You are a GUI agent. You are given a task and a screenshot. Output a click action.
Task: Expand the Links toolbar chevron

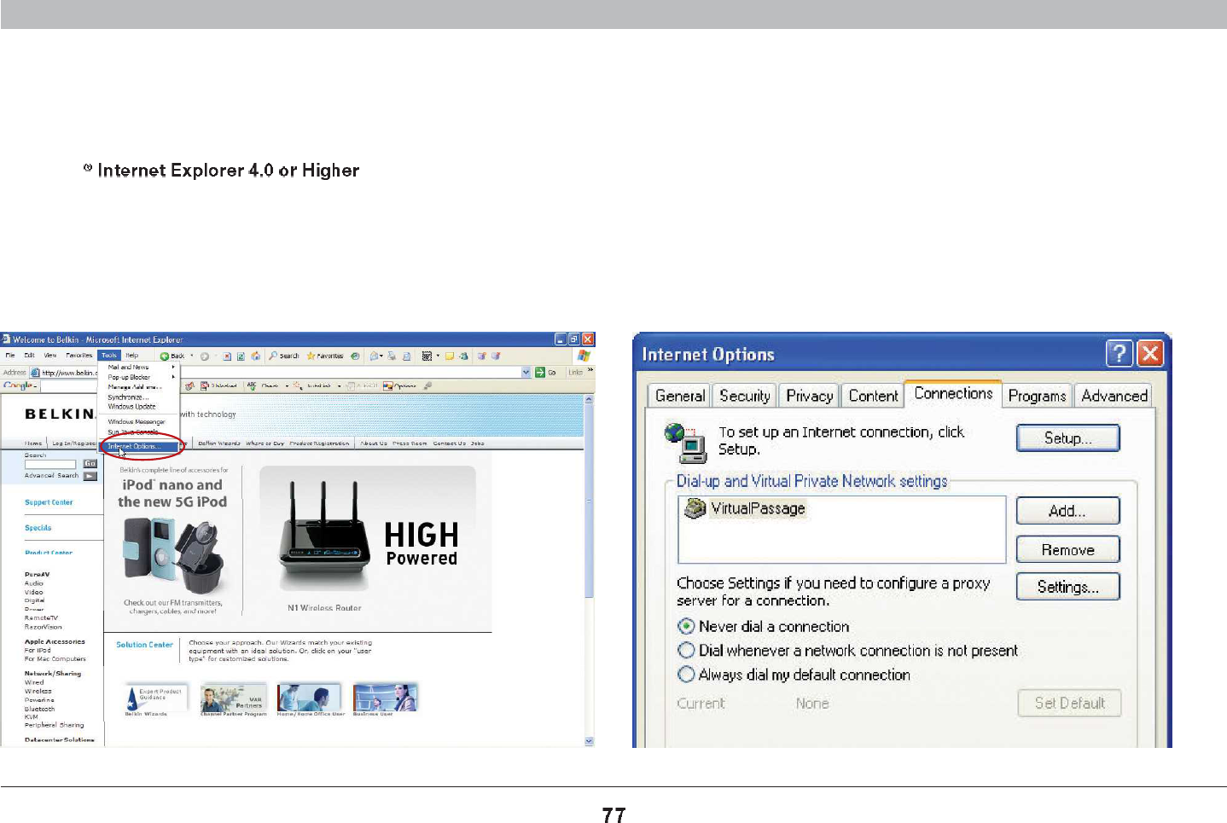590,370
